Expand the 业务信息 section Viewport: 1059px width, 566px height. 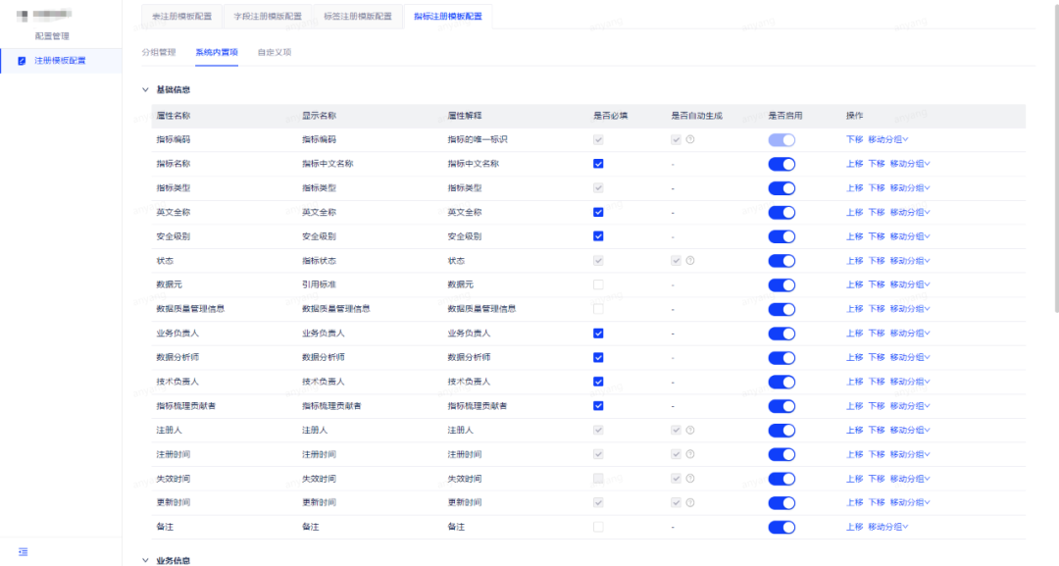(145, 560)
